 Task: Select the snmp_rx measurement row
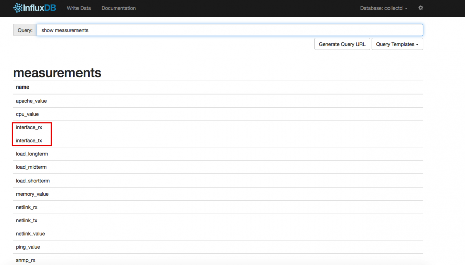(x=218, y=260)
